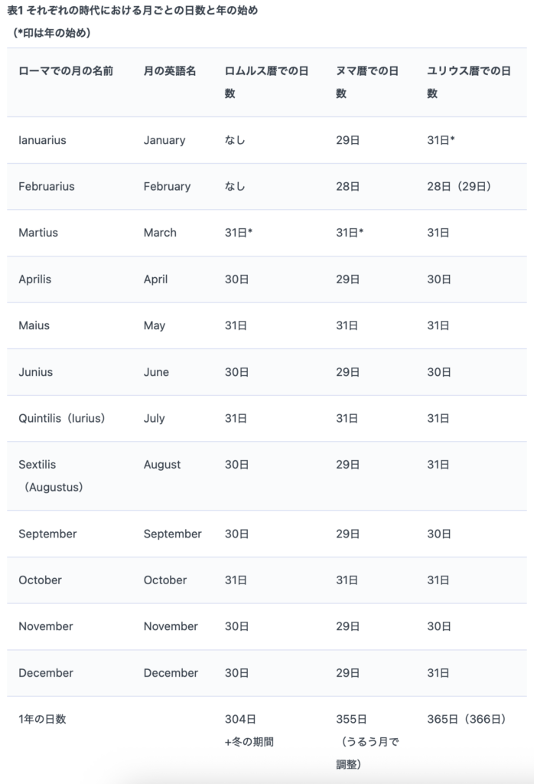
Task: Select the ローマでの月の名前 column header
Action: [x=66, y=71]
